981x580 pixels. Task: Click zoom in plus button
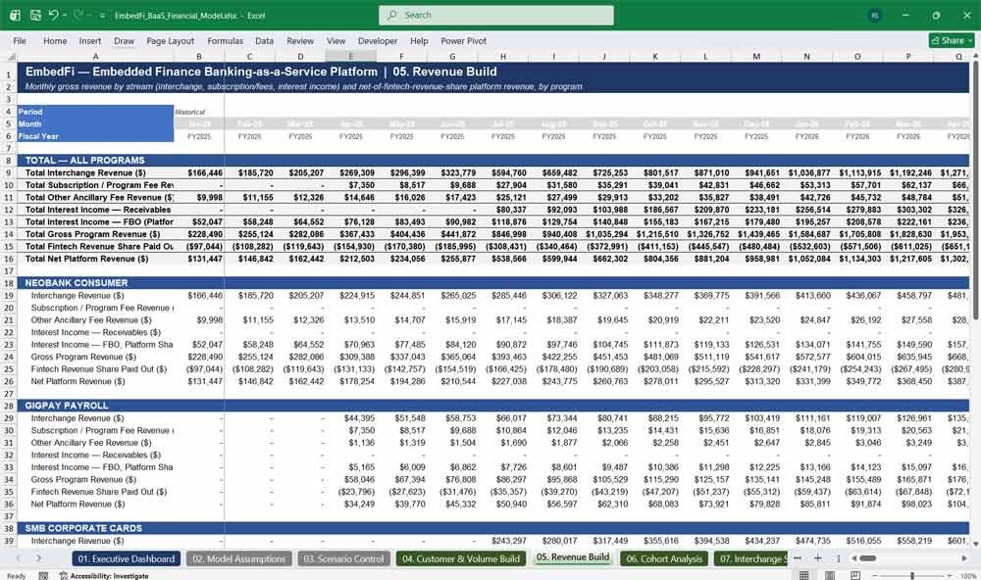[x=949, y=576]
